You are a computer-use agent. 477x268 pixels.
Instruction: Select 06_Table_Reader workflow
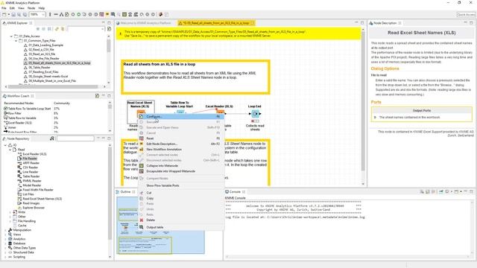click(37, 68)
